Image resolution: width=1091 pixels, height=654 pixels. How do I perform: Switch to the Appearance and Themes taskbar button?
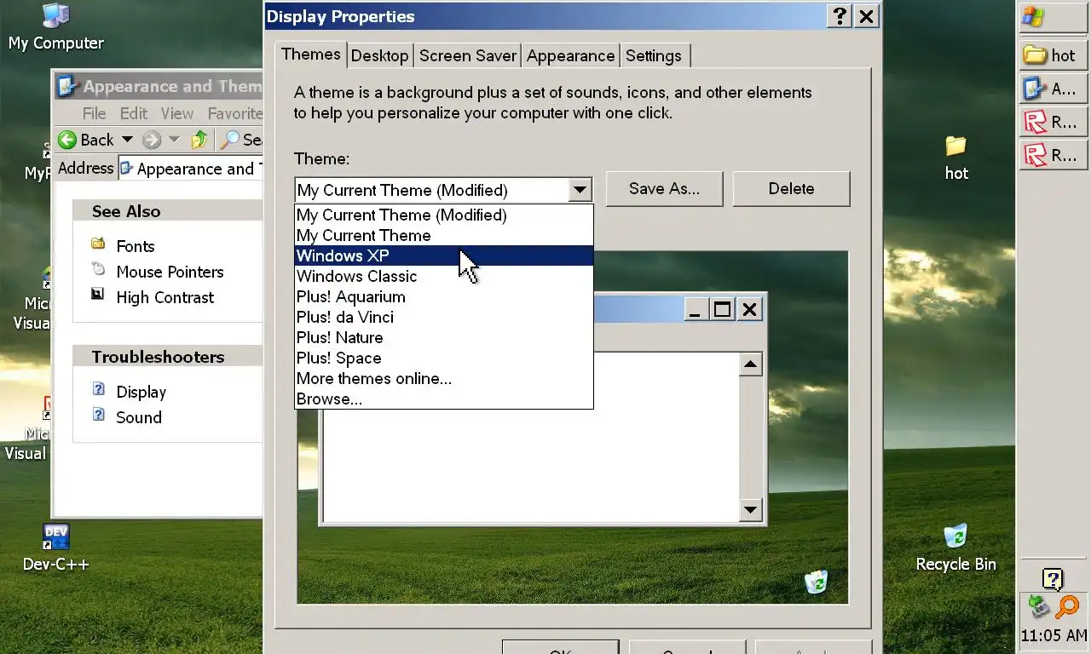(x=1053, y=89)
